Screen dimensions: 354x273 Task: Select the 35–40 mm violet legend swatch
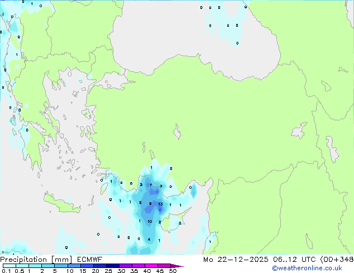(x=138, y=266)
